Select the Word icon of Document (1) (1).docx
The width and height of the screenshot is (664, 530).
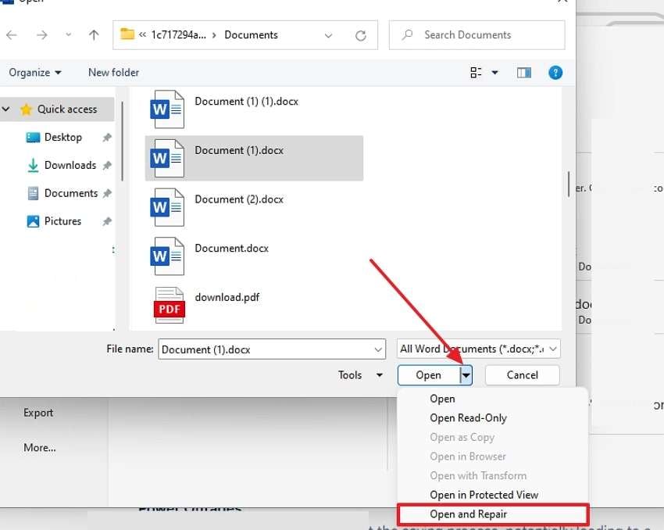click(x=167, y=109)
